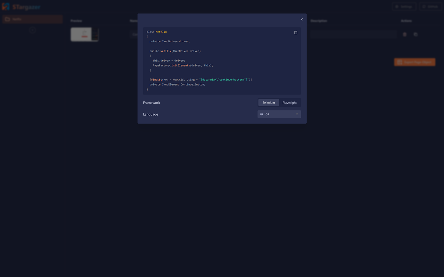Close the code export dialog
Screen dimensions: 444x277
(x=302, y=19)
